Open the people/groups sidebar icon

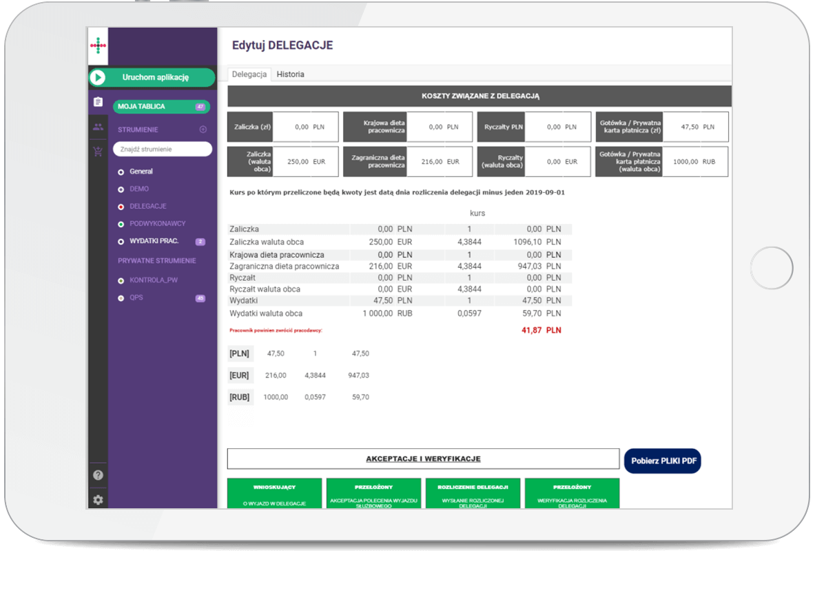(x=98, y=127)
